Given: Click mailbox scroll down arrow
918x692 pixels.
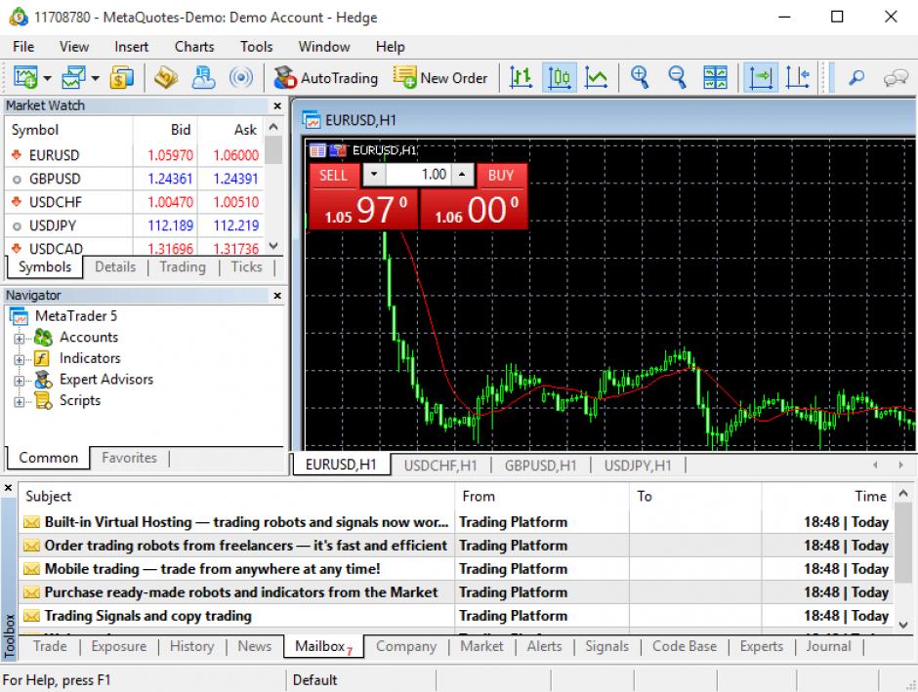Looking at the screenshot, I should point(902,625).
